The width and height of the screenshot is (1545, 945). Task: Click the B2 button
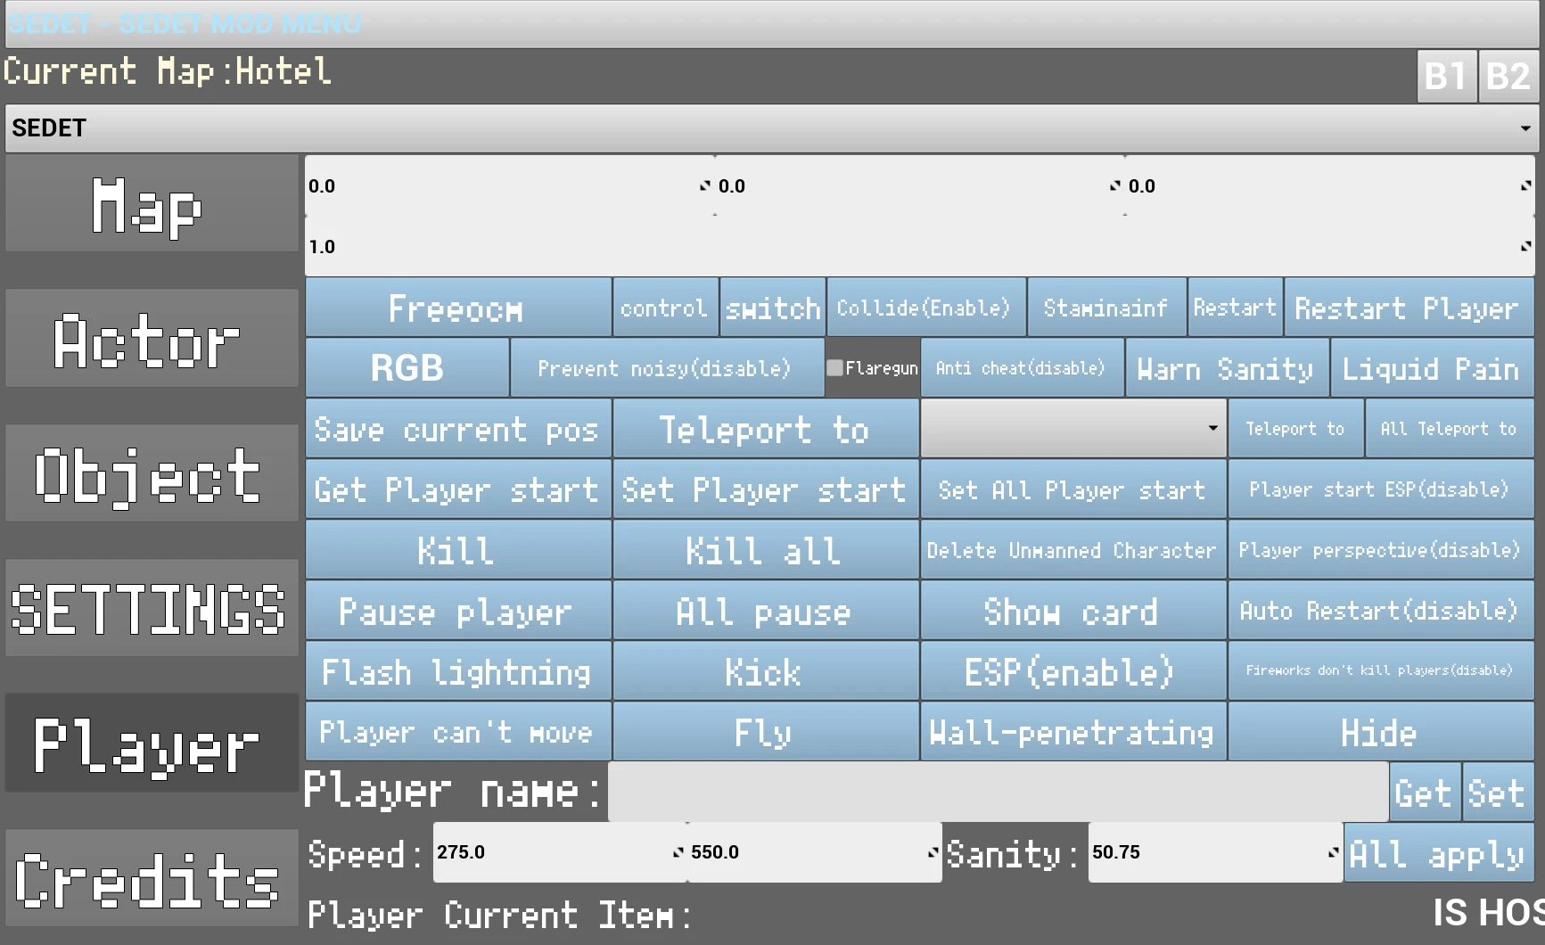(1508, 77)
